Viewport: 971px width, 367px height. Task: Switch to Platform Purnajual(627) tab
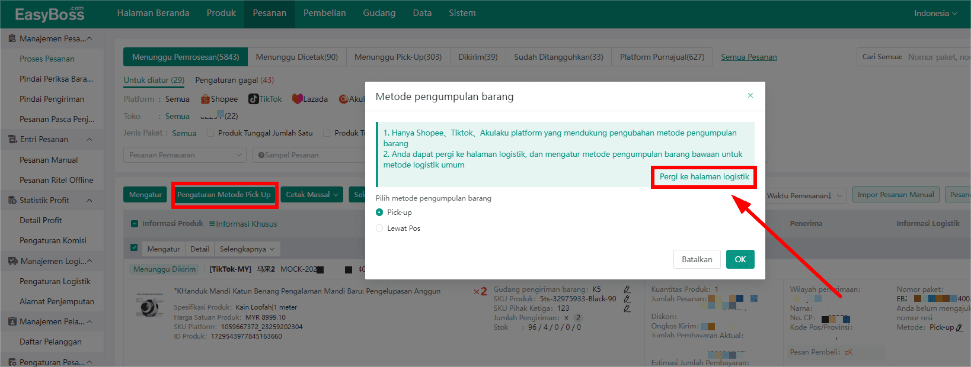click(x=662, y=57)
